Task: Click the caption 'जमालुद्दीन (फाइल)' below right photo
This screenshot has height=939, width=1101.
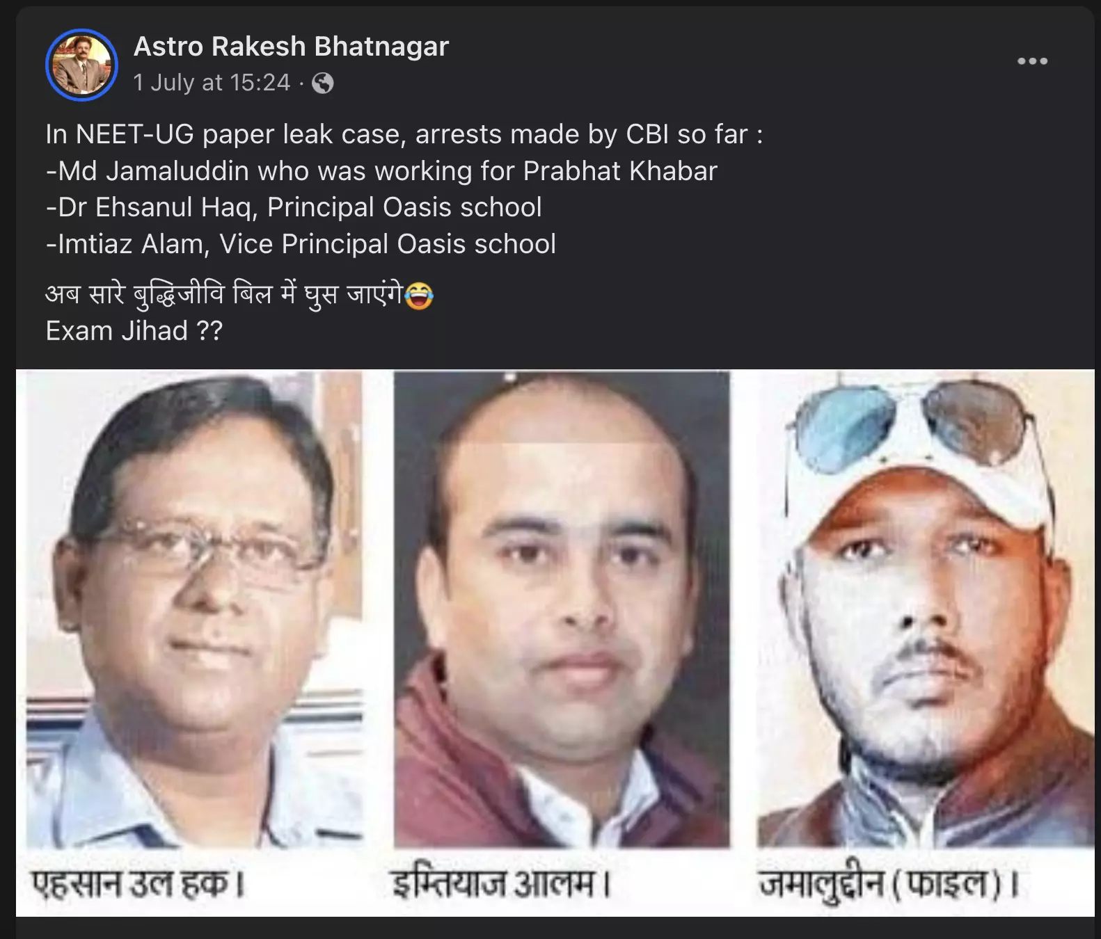Action: (889, 885)
